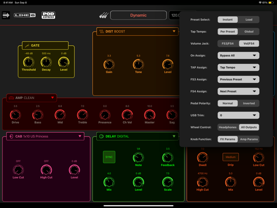Check the Wi-Fi status icon
Screen dimensions: 277x208
click(x=260, y=3)
